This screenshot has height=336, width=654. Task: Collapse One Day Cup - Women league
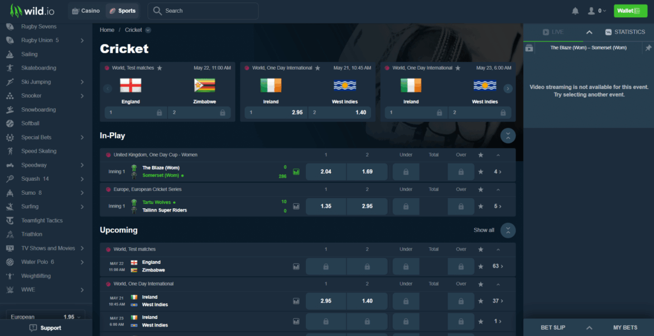tap(498, 155)
